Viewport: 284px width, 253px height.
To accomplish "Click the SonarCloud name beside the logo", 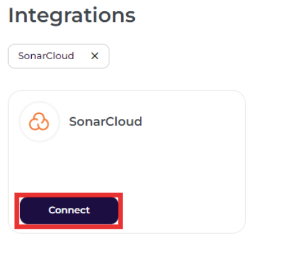I will pos(105,122).
